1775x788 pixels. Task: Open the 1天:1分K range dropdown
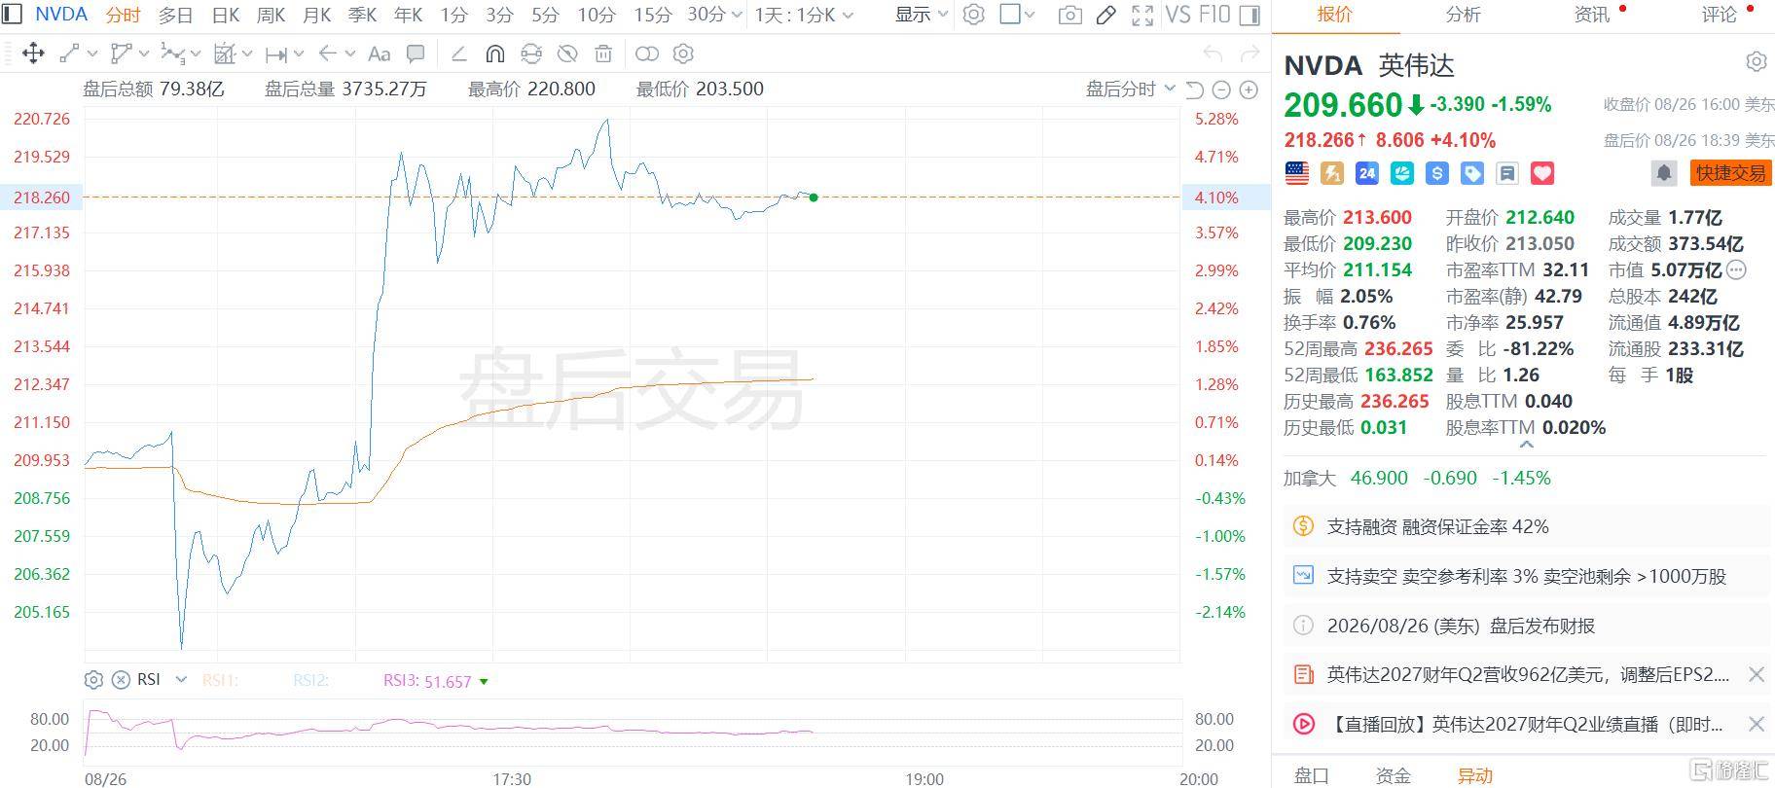pyautogui.click(x=803, y=15)
